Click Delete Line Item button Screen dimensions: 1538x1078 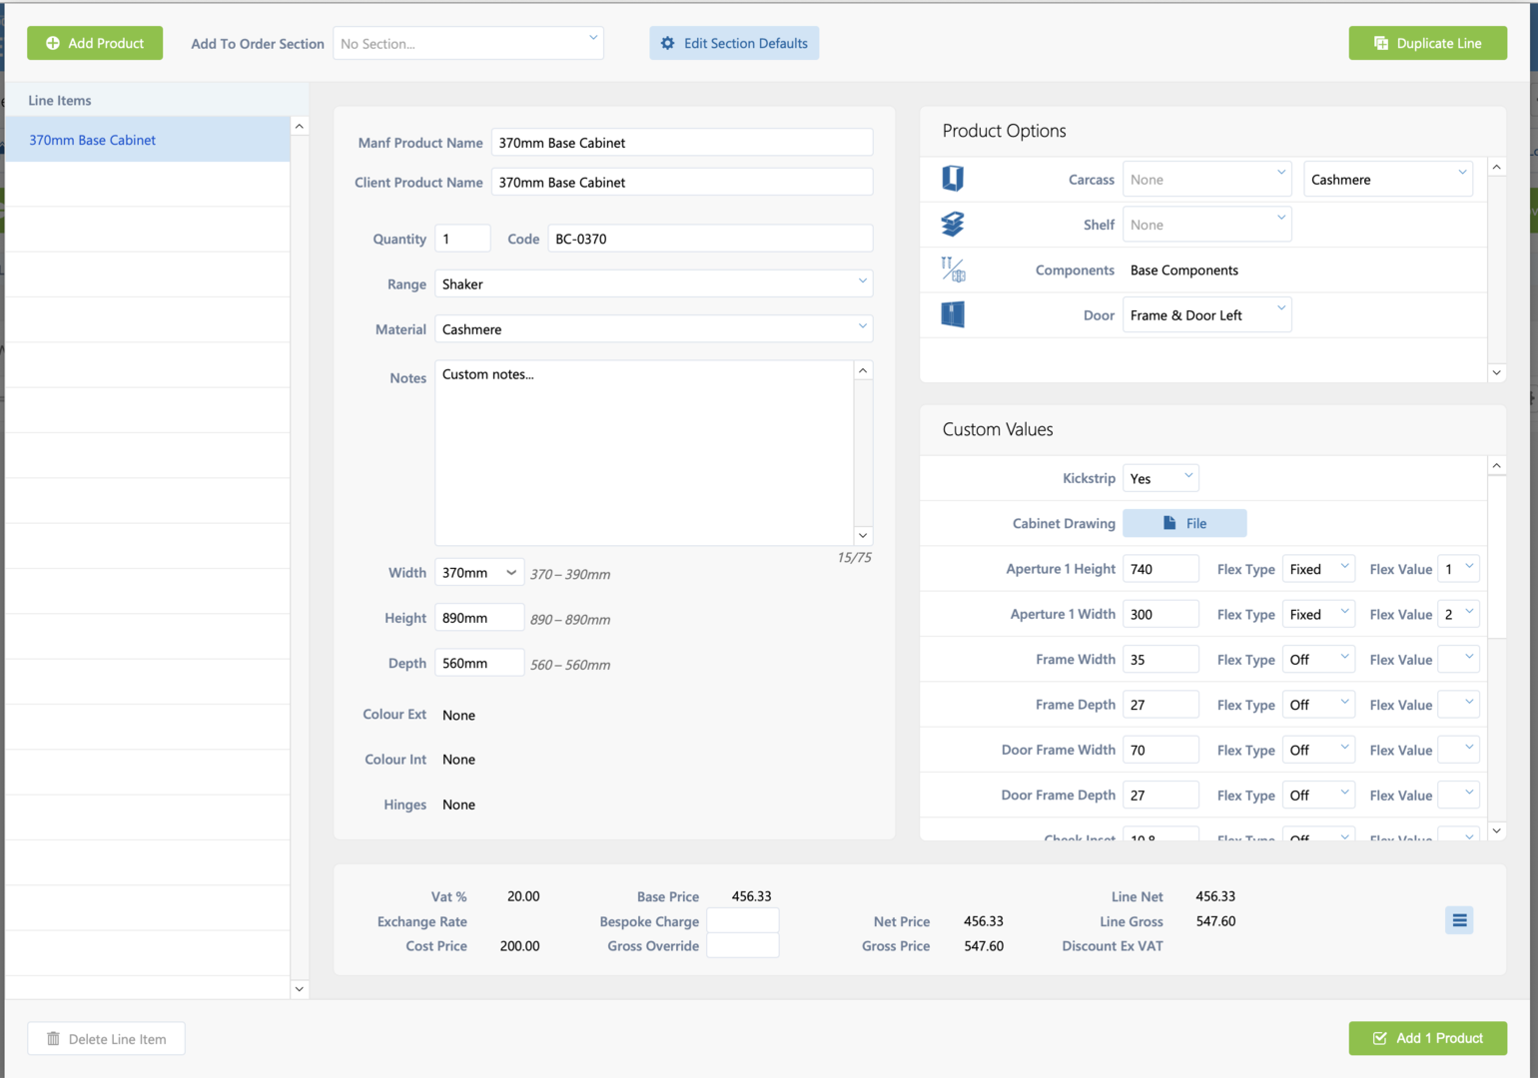click(x=106, y=1038)
